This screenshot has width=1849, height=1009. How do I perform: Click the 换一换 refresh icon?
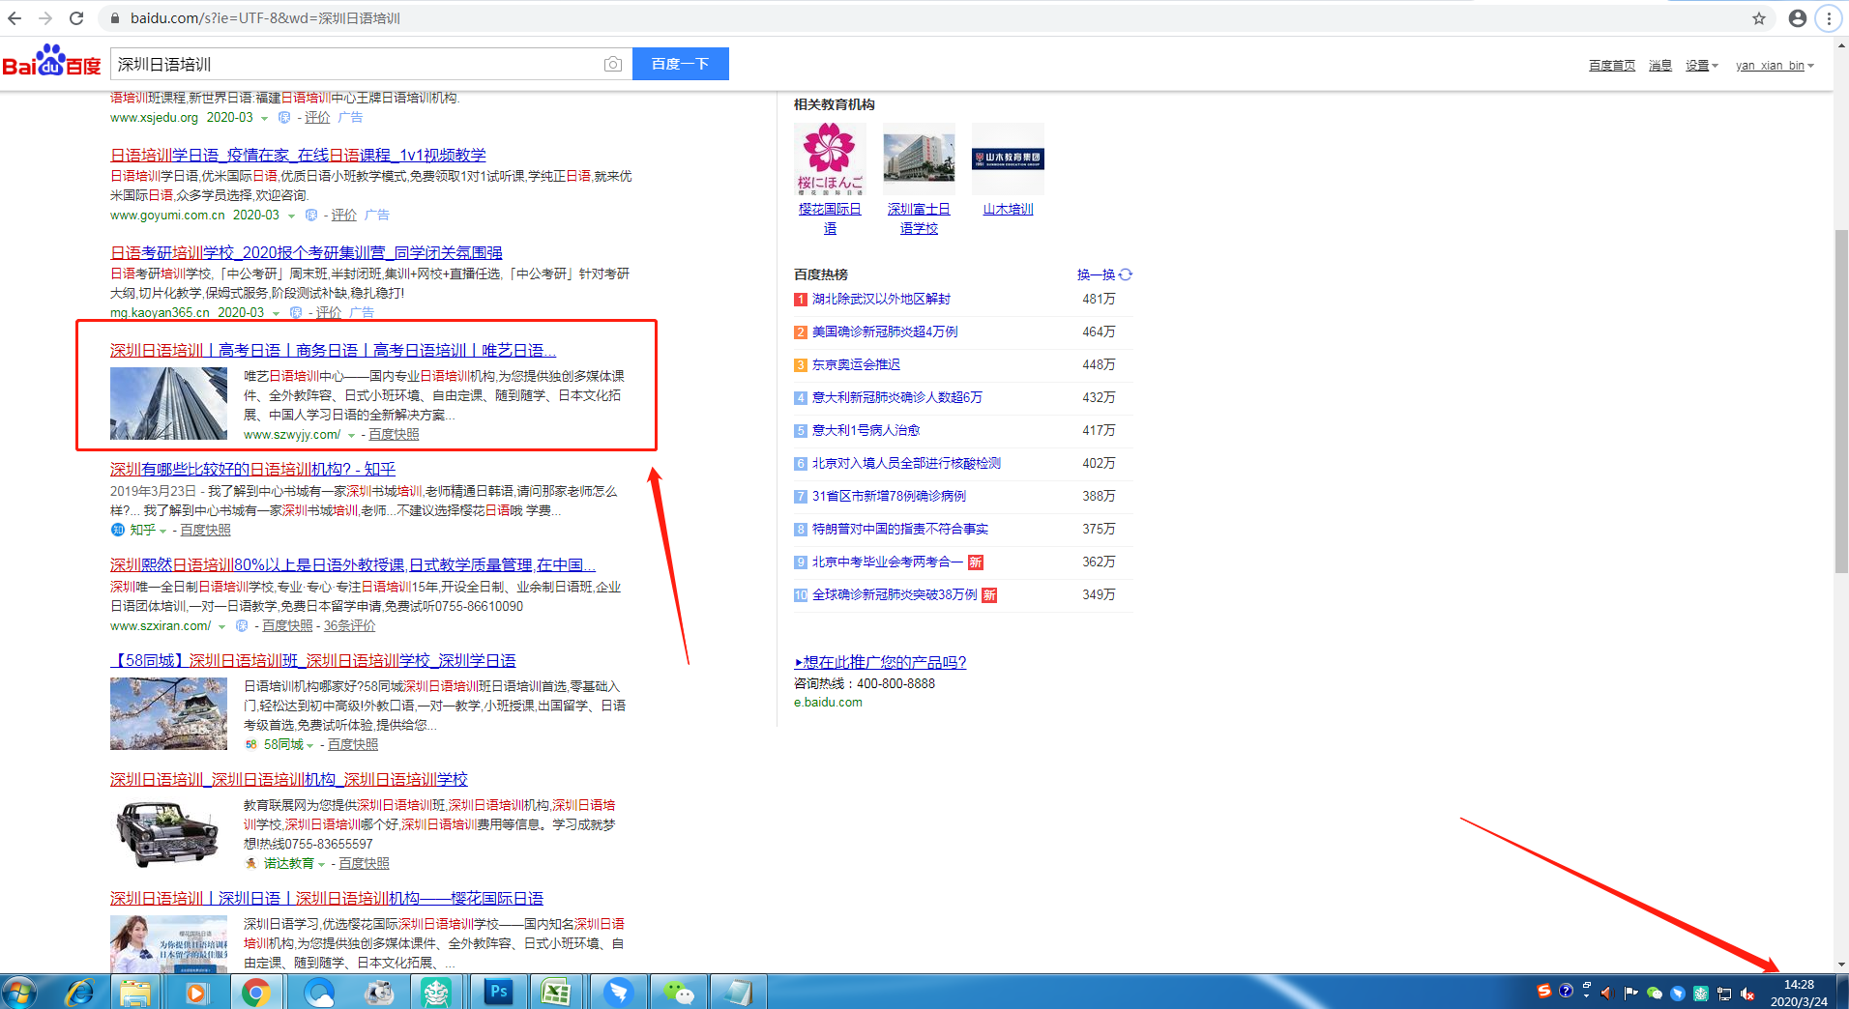point(1126,274)
